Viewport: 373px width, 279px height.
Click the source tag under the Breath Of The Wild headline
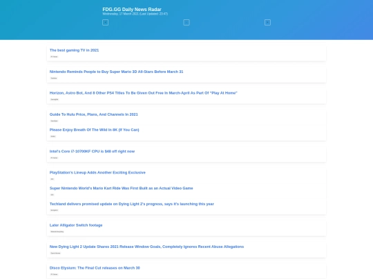[53, 136]
